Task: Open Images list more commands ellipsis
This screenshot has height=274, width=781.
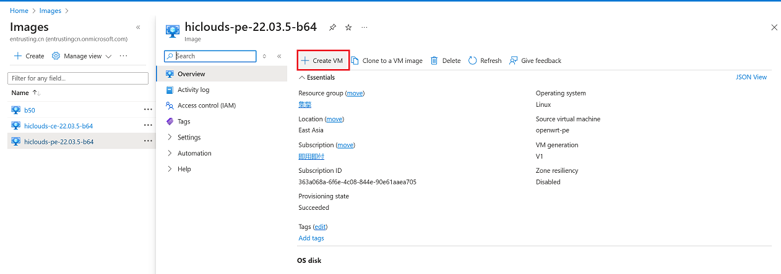Action: [x=124, y=56]
